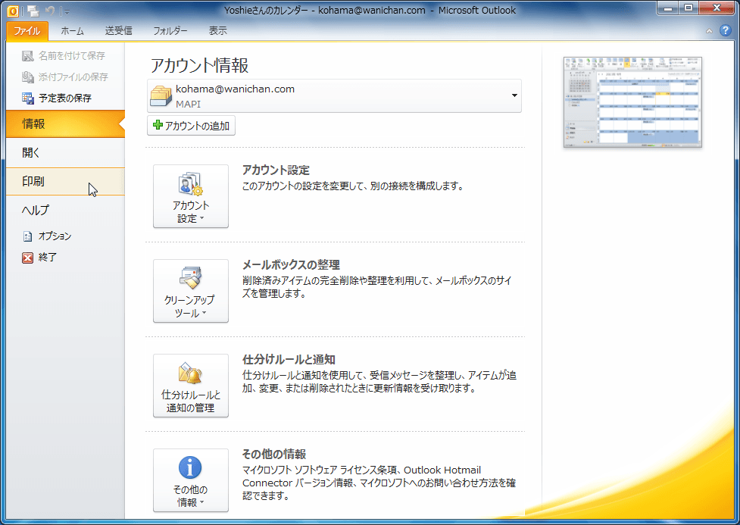Close the Outlook window
740x525 pixels.
point(717,8)
